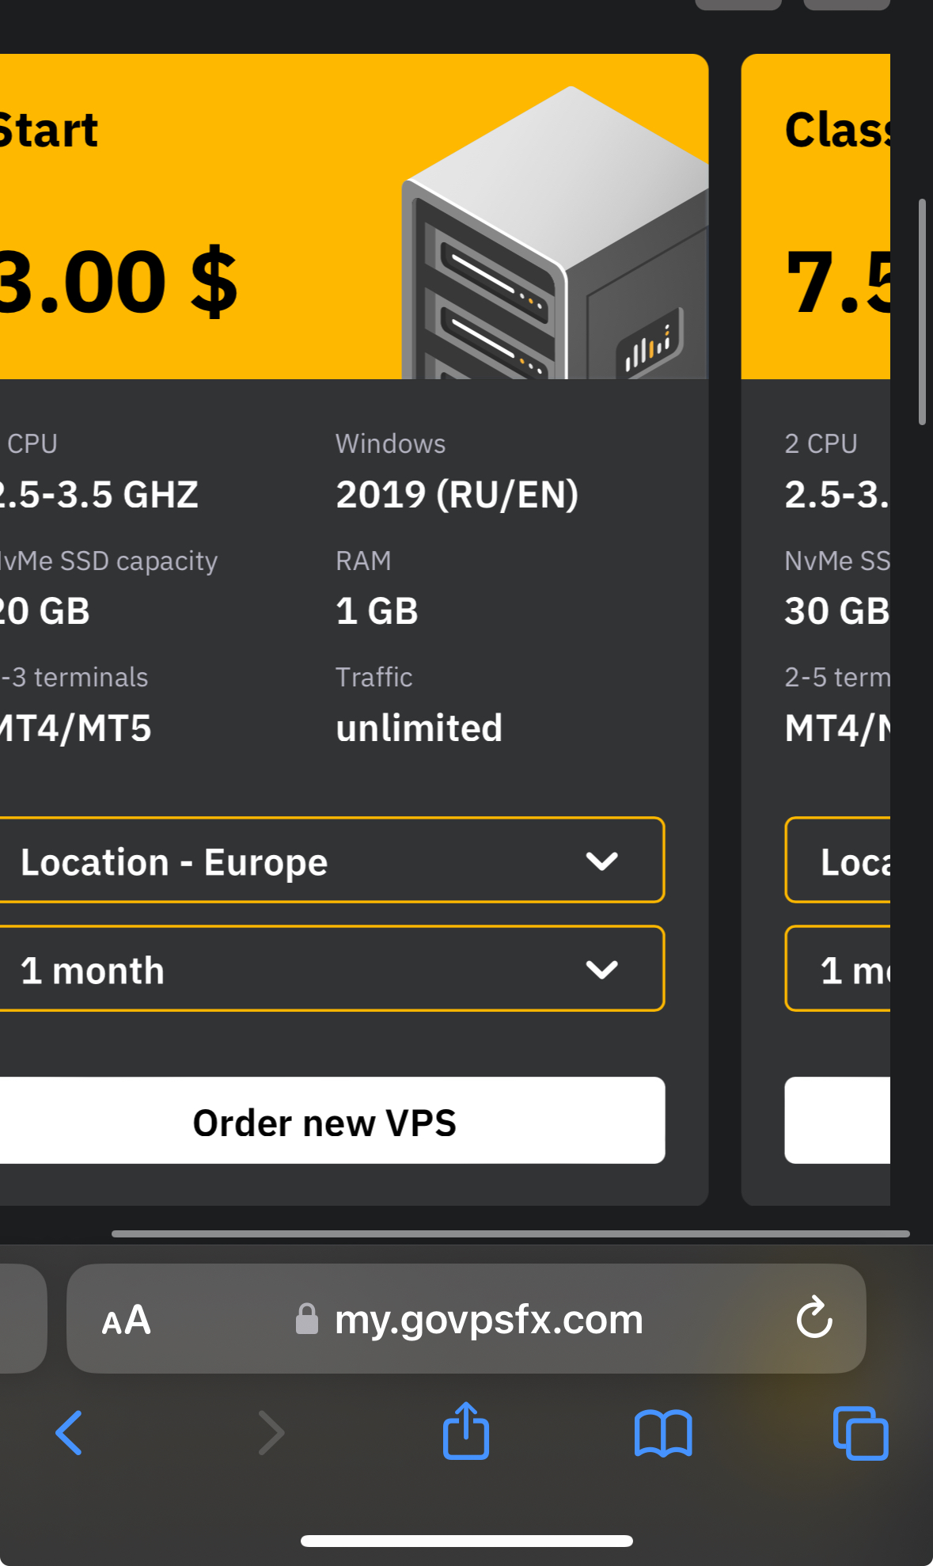Tap the server illustration on Start plan

(x=554, y=238)
